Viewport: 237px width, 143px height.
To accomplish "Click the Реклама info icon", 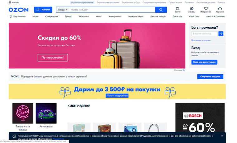I will click(184, 70).
